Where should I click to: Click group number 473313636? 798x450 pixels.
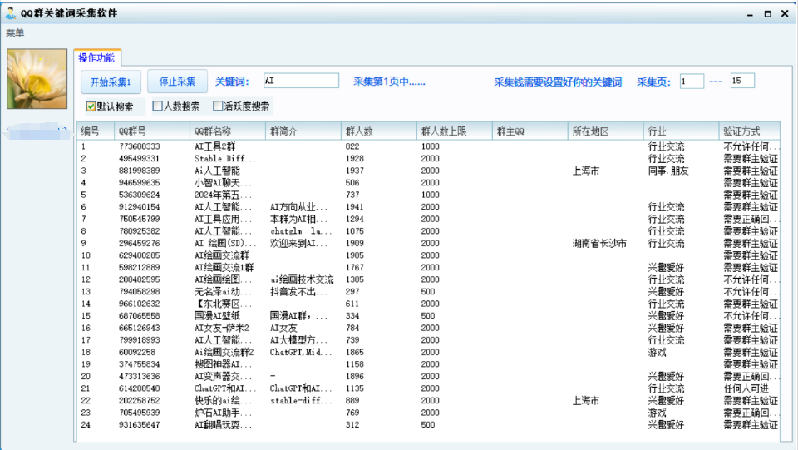[140, 376]
